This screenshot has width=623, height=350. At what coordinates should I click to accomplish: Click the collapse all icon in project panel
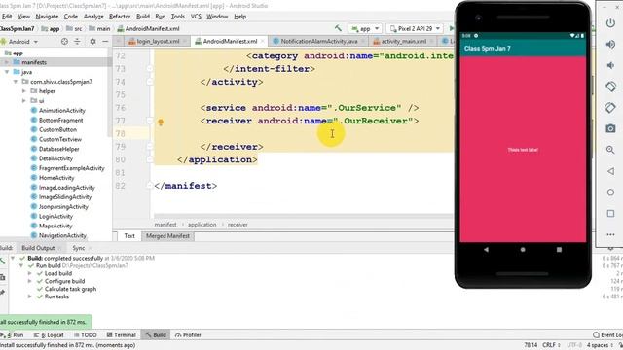click(77, 41)
